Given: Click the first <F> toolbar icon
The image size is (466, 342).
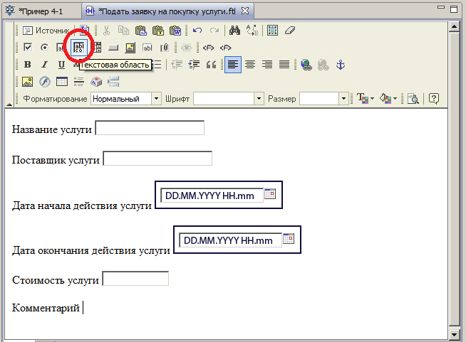Looking at the screenshot, I should (x=208, y=48).
